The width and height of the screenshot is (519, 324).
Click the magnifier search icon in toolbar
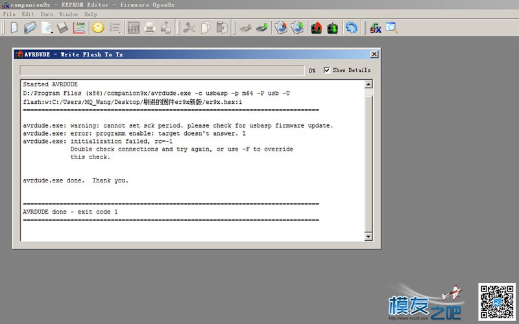point(391,28)
